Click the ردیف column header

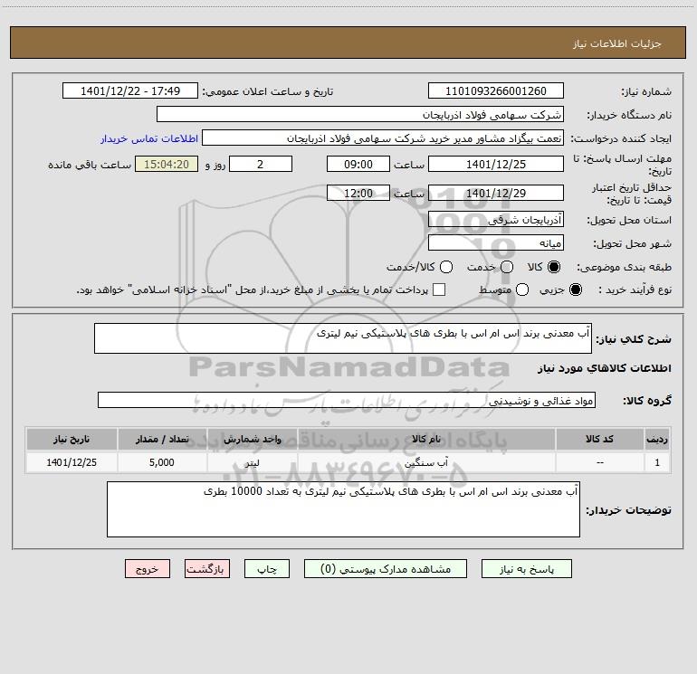(x=657, y=439)
